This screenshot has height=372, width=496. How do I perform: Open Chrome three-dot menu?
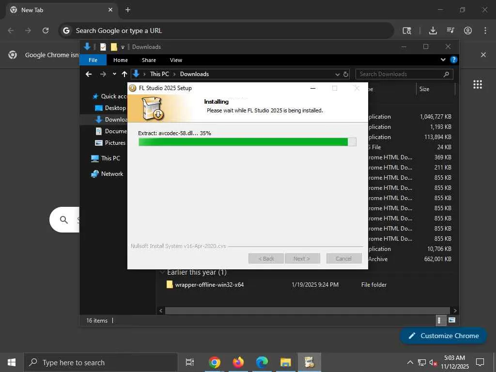coord(485,31)
